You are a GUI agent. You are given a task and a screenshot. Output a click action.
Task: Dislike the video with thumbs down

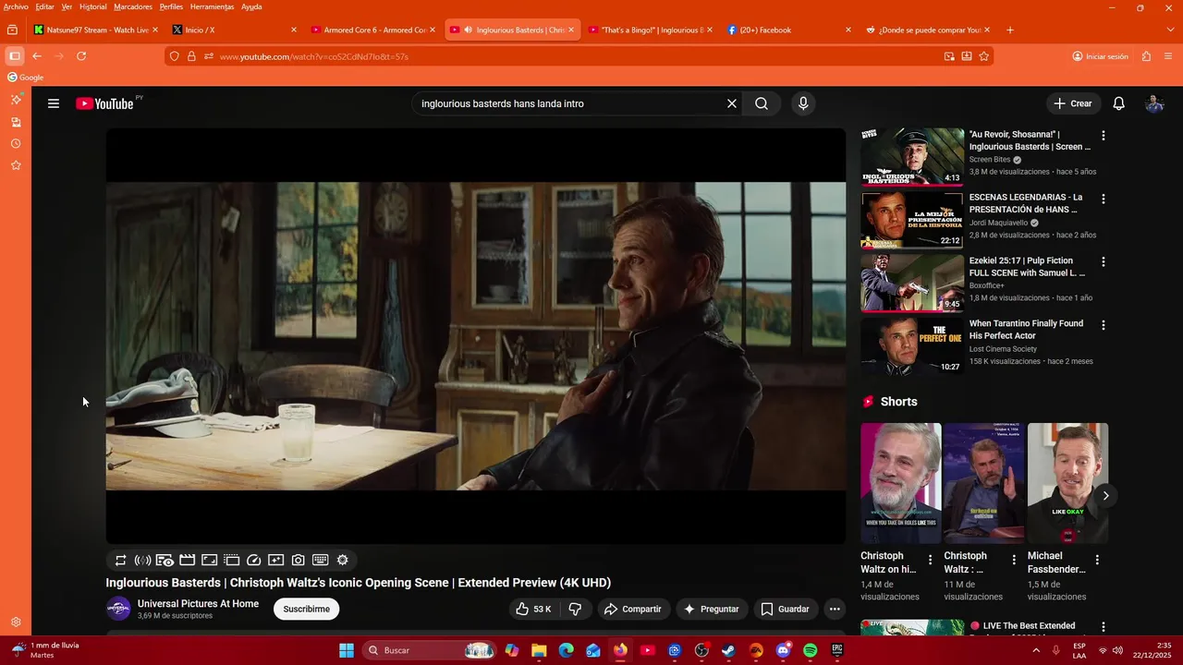click(x=575, y=609)
